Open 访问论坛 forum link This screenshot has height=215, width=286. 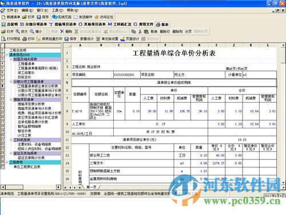coord(104,17)
